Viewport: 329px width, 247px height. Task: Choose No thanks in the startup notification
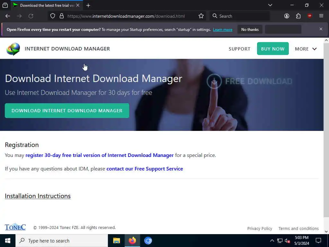(250, 29)
